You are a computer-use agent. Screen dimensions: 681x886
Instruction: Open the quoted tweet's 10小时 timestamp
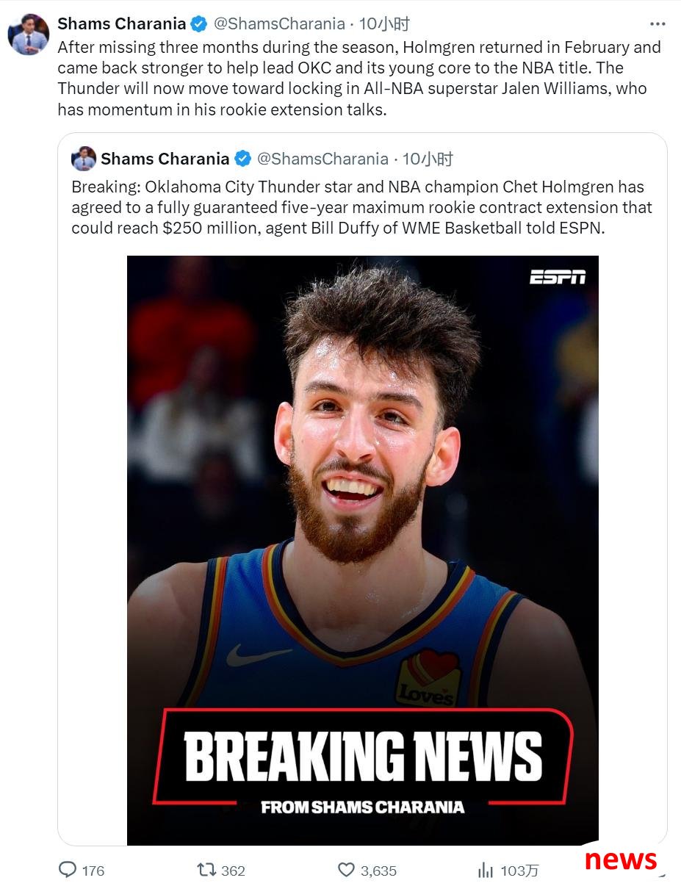[428, 159]
